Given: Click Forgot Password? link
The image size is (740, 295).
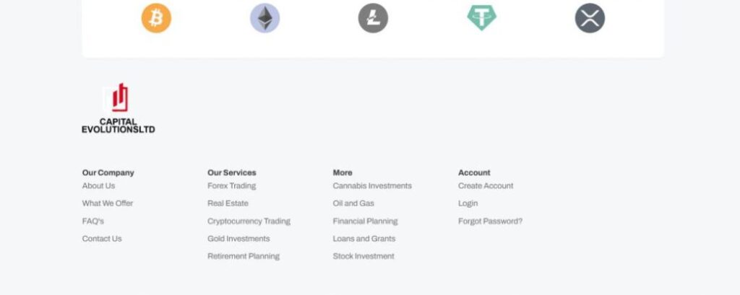Looking at the screenshot, I should (x=490, y=221).
